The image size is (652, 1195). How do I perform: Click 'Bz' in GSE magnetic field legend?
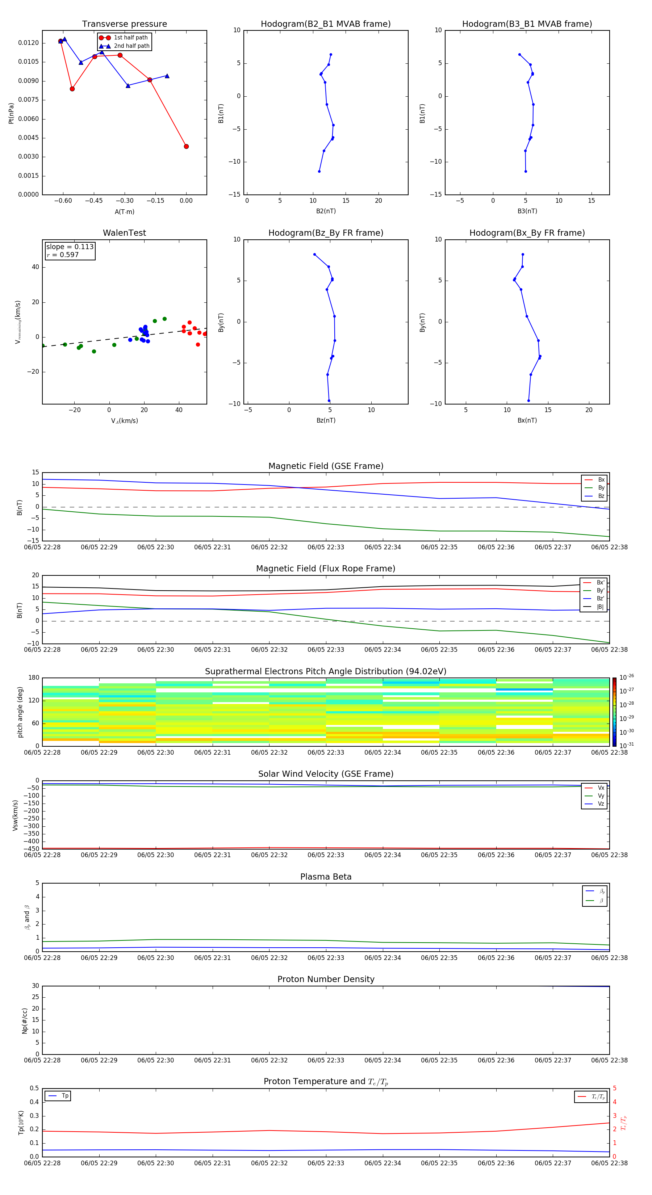pos(594,496)
